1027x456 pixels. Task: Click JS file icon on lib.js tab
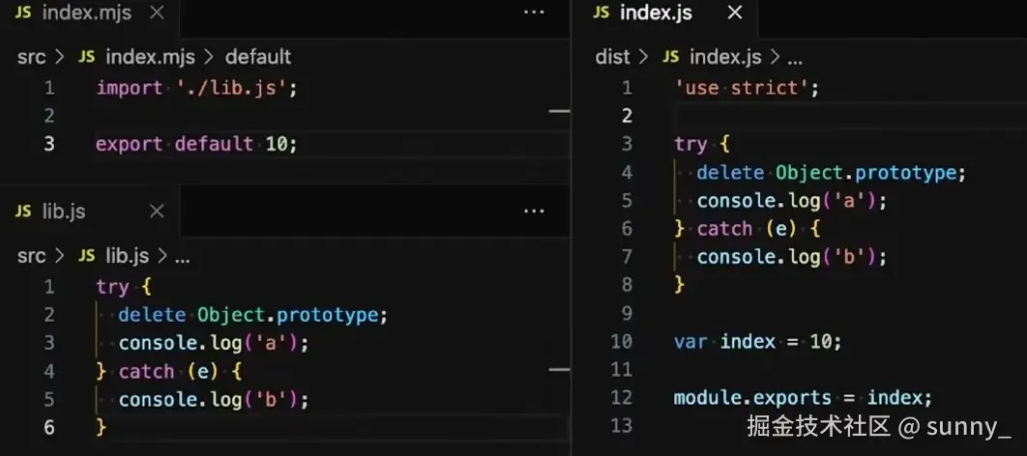click(23, 212)
